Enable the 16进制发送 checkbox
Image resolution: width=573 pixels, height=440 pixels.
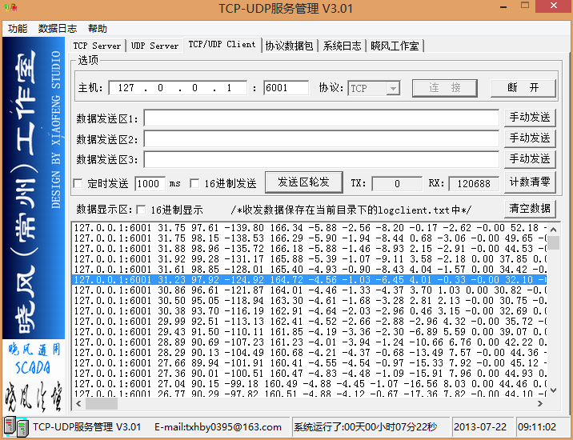(x=194, y=183)
